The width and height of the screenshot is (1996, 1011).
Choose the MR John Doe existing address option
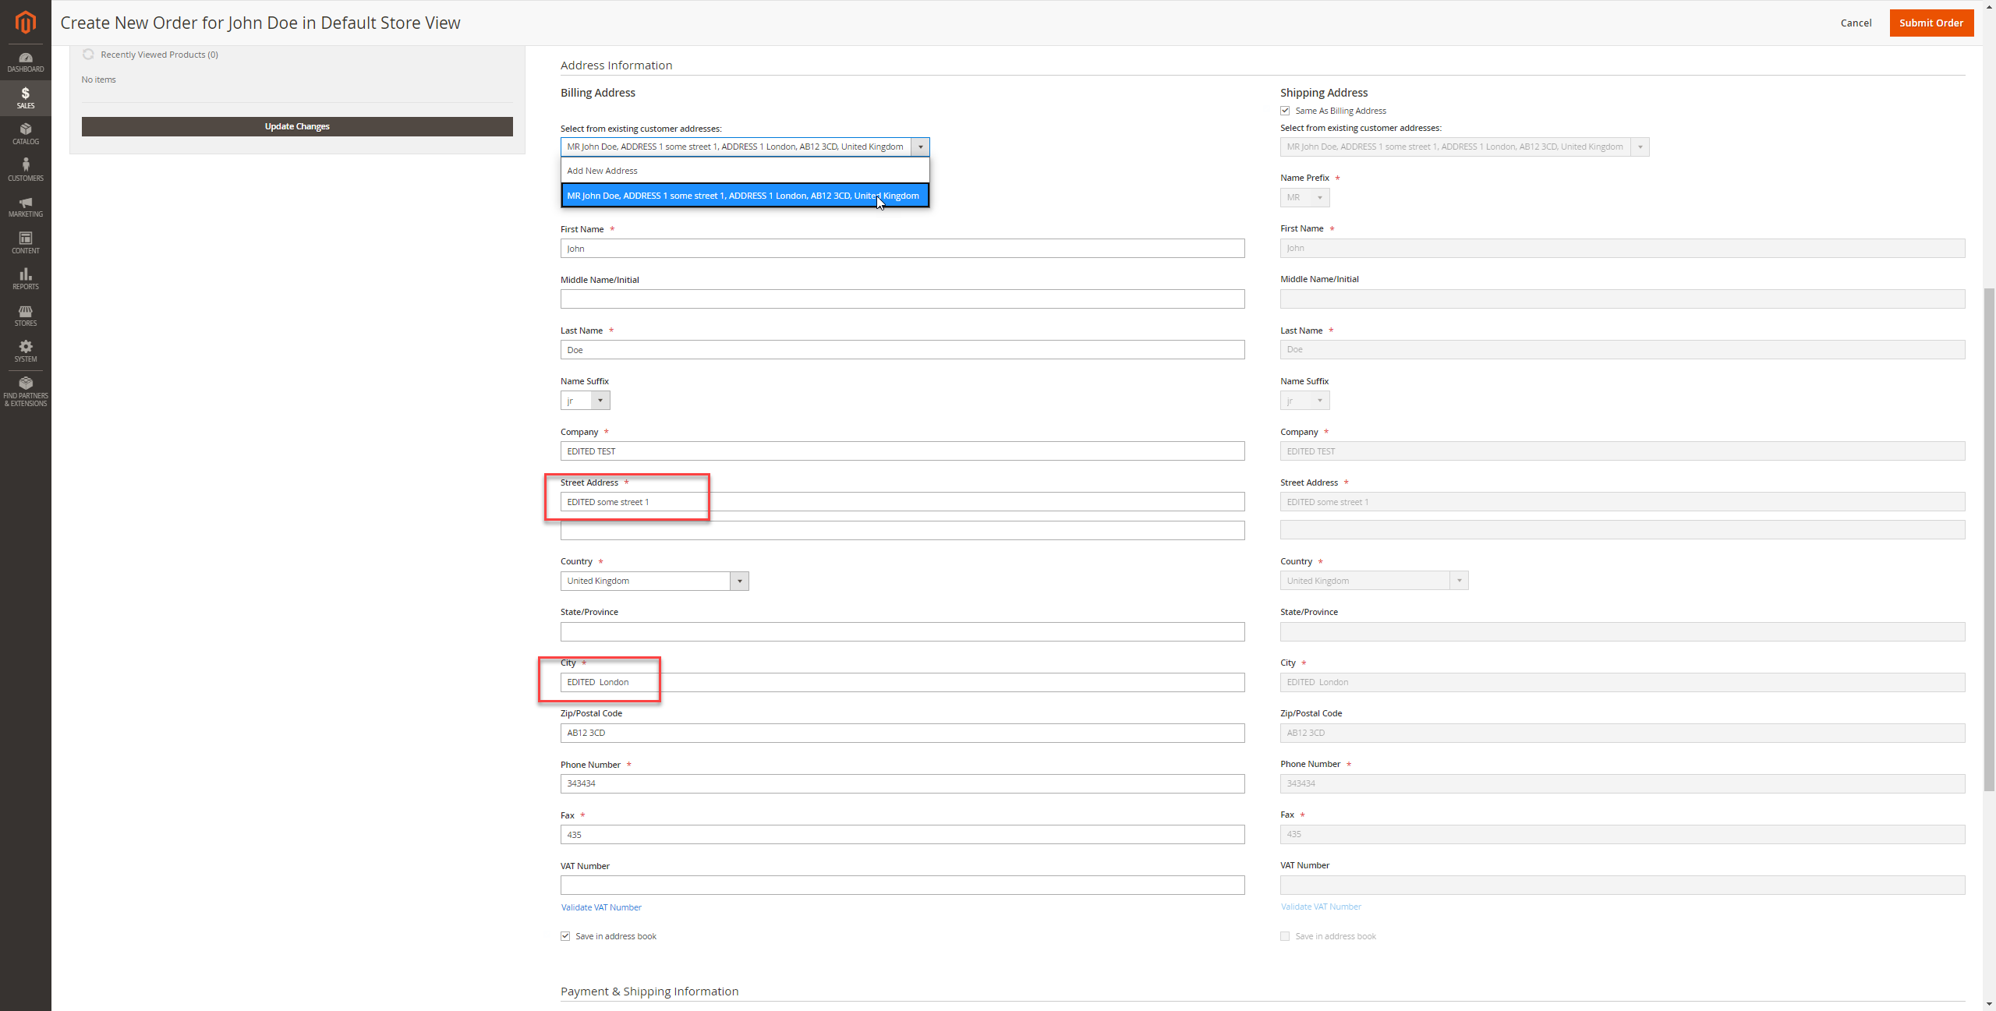(744, 196)
